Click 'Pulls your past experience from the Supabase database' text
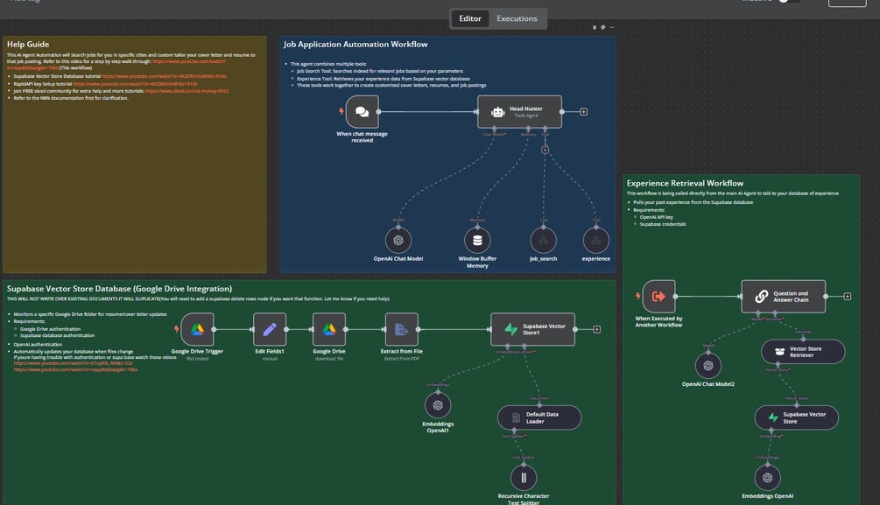This screenshot has height=505, width=880. tap(693, 202)
